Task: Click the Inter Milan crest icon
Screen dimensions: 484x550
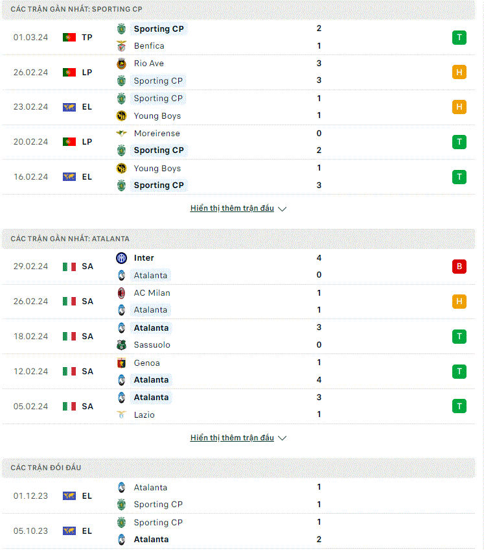Action: (121, 258)
